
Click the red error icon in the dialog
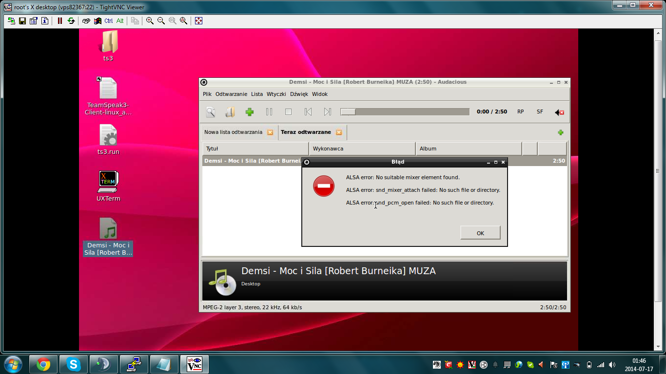[x=324, y=186]
